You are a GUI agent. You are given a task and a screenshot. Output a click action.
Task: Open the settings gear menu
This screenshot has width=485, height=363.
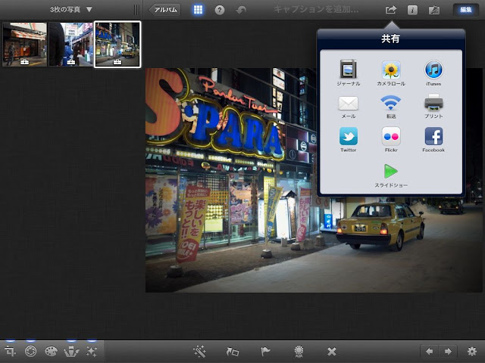coord(471,351)
